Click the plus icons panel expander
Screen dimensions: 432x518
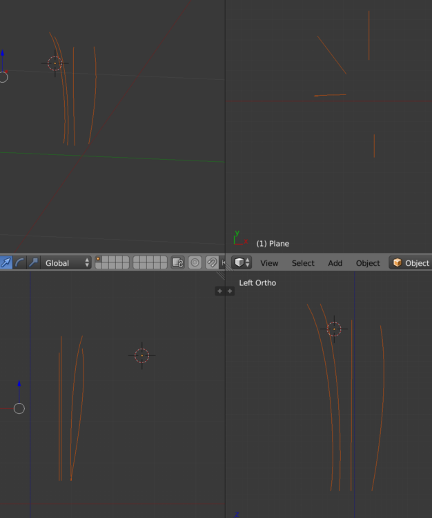224,291
